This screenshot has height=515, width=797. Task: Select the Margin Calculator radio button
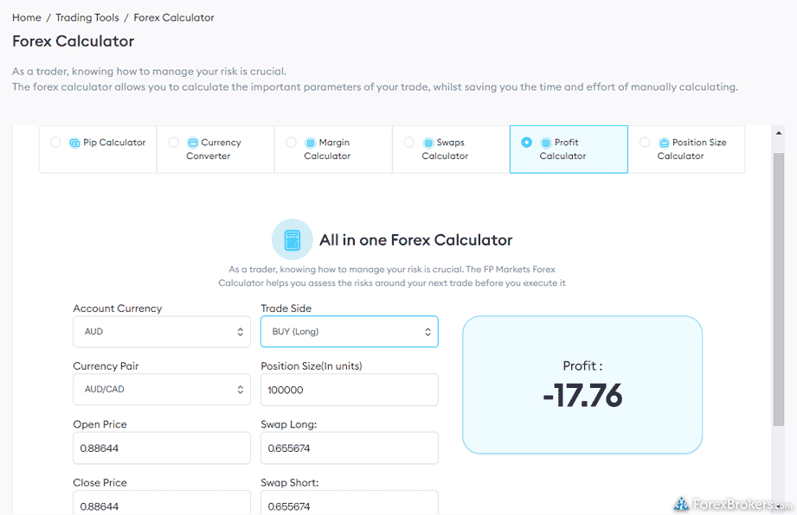tap(291, 143)
